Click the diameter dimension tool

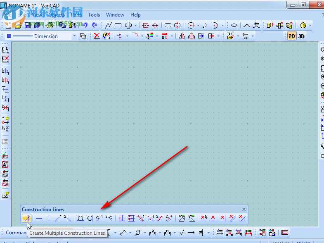pyautogui.click(x=138, y=233)
